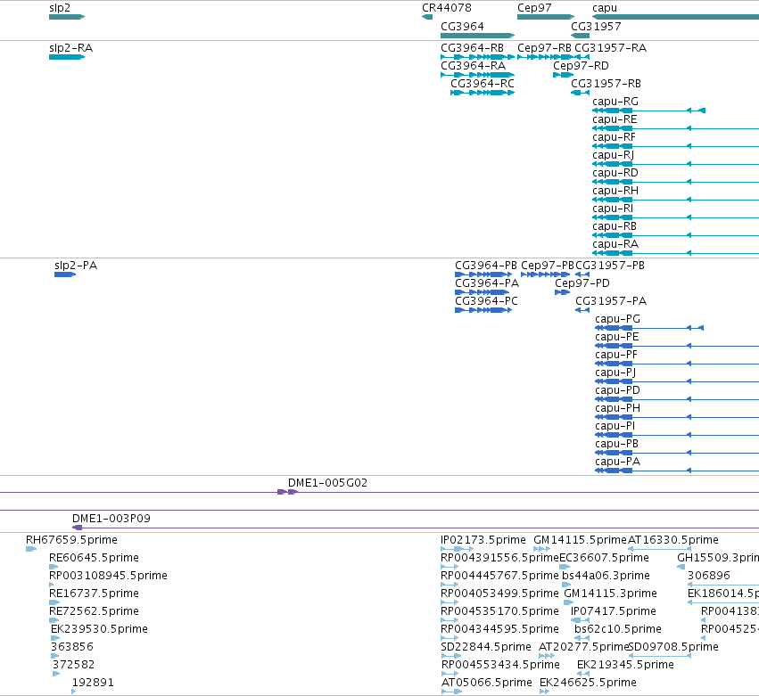Select the Cep97 gene track feature
Viewport: 759px width, 696px height.
pyautogui.click(x=546, y=17)
